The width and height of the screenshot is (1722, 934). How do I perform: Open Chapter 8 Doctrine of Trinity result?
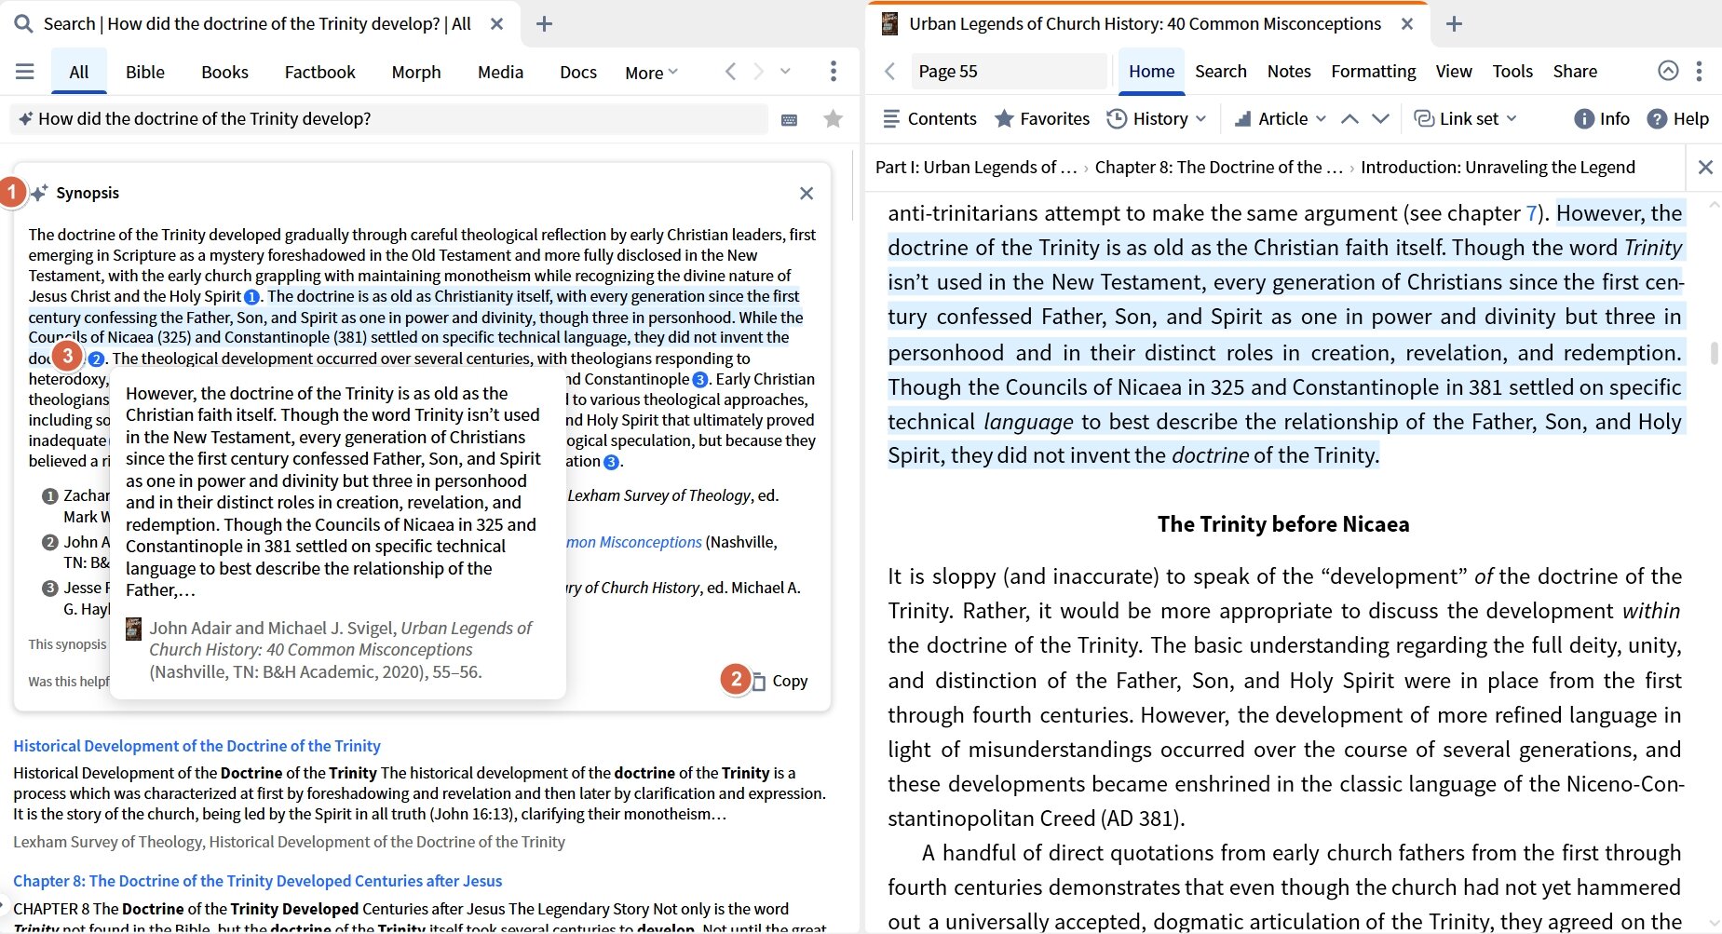[257, 881]
